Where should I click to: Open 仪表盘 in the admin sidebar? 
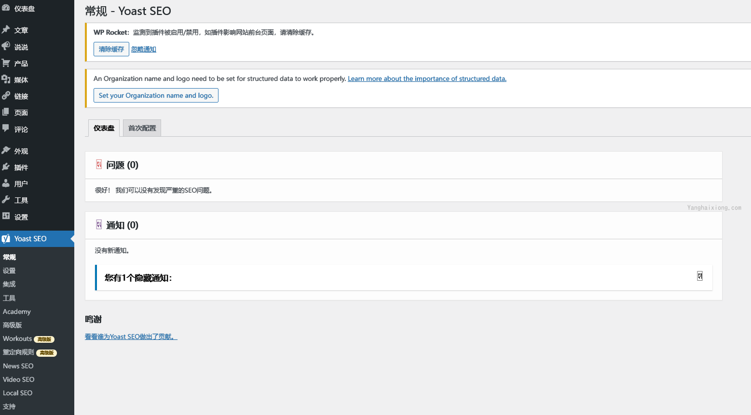point(25,9)
